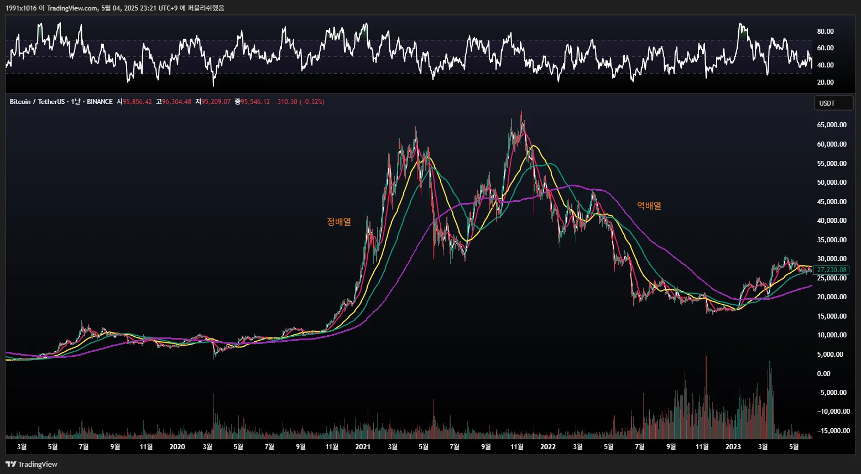This screenshot has width=861, height=474.
Task: Click the TradingView logo icon
Action: click(x=11, y=464)
